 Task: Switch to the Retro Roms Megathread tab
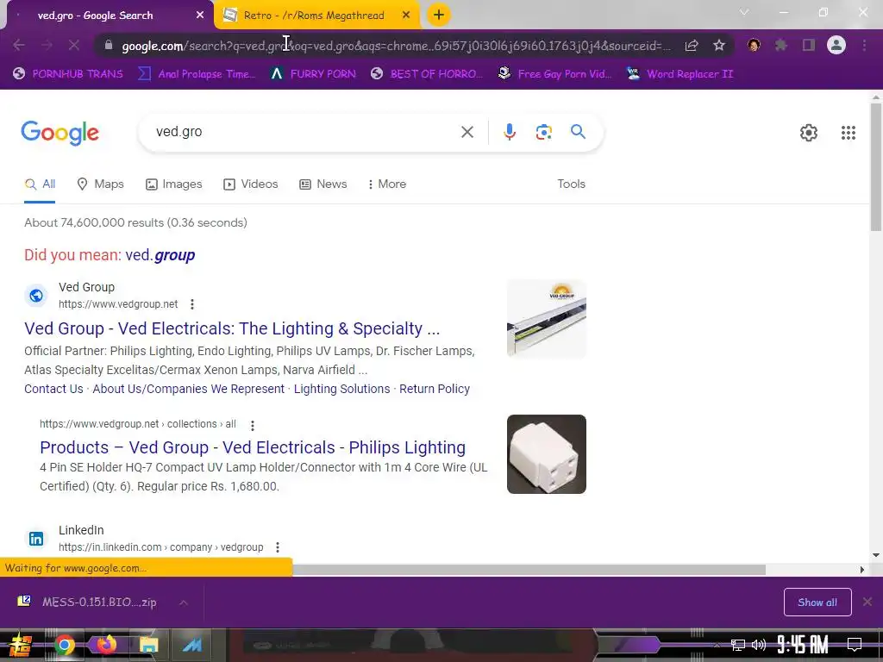point(314,16)
